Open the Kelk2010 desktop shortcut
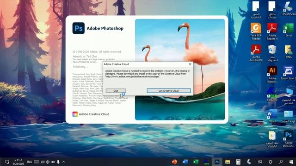The width and height of the screenshot is (296, 166). pos(272,95)
